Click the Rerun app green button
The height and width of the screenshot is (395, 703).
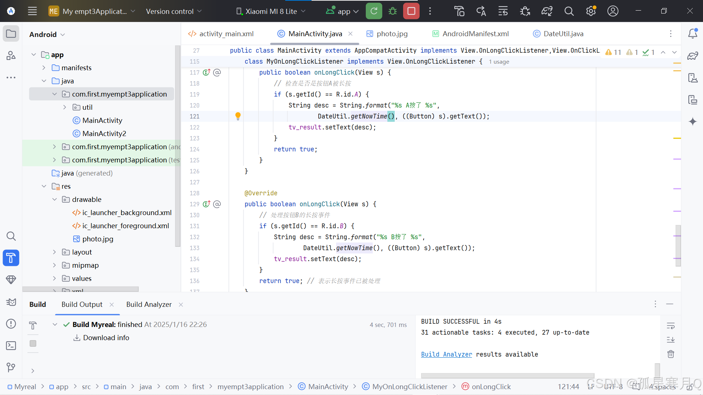pyautogui.click(x=374, y=11)
